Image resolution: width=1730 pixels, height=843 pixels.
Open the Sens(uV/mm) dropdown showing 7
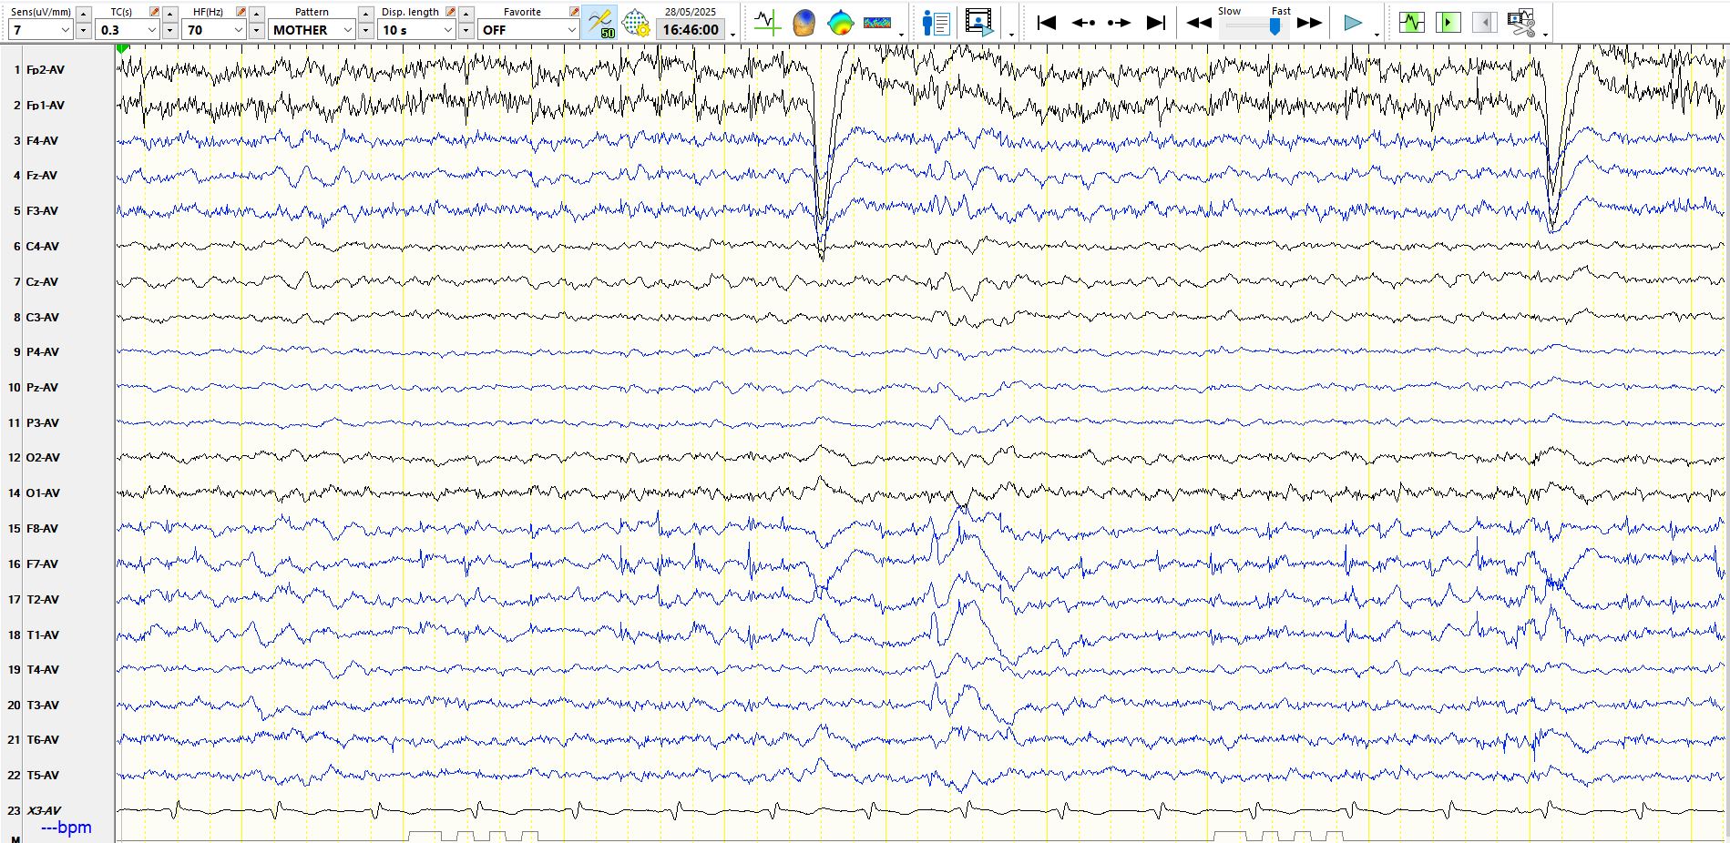tap(40, 30)
